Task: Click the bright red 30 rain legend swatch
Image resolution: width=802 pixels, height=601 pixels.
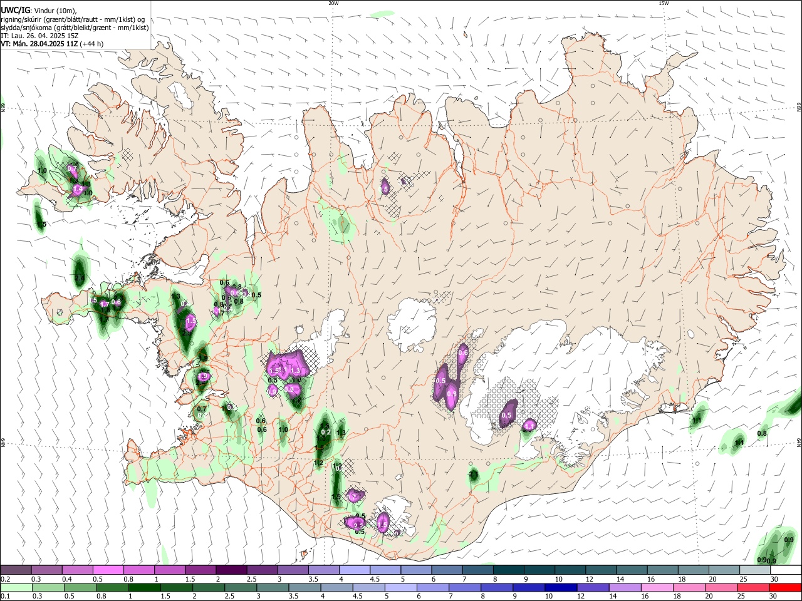Action: [x=785, y=587]
